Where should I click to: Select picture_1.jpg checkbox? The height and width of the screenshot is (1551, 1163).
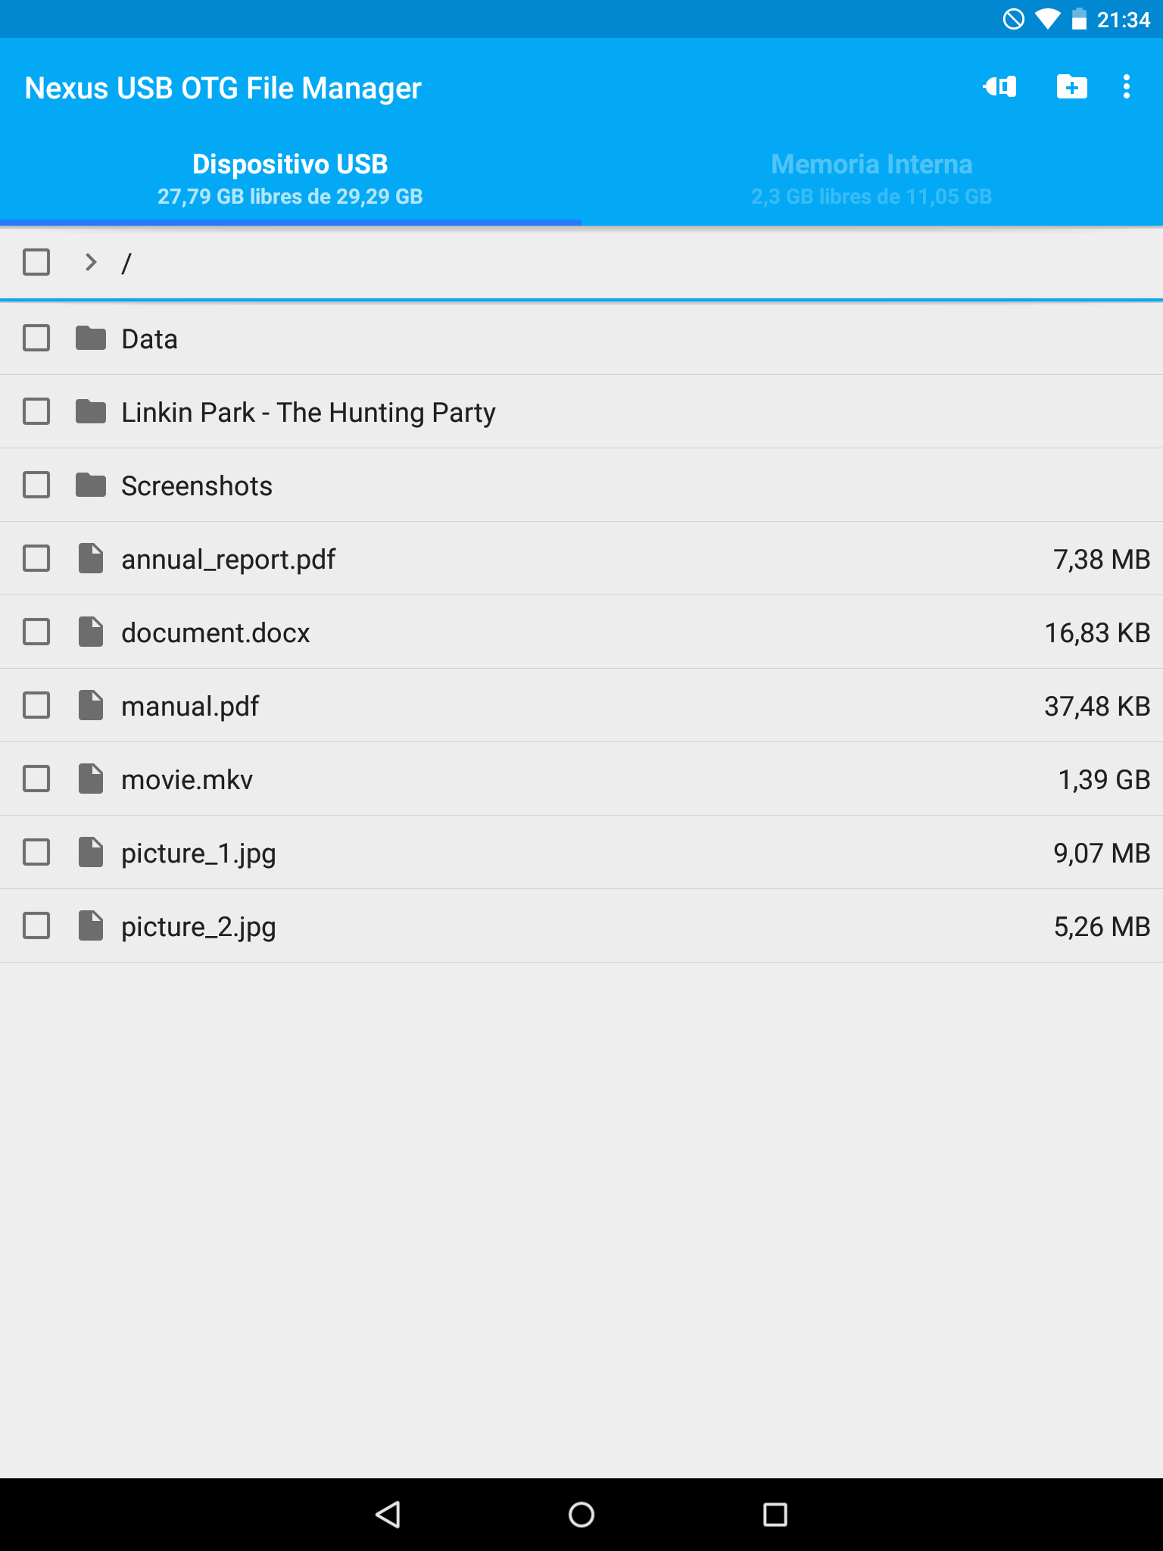36,853
